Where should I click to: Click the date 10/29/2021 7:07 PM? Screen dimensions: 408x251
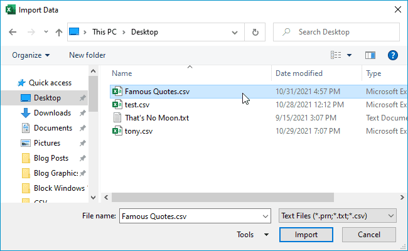click(308, 131)
